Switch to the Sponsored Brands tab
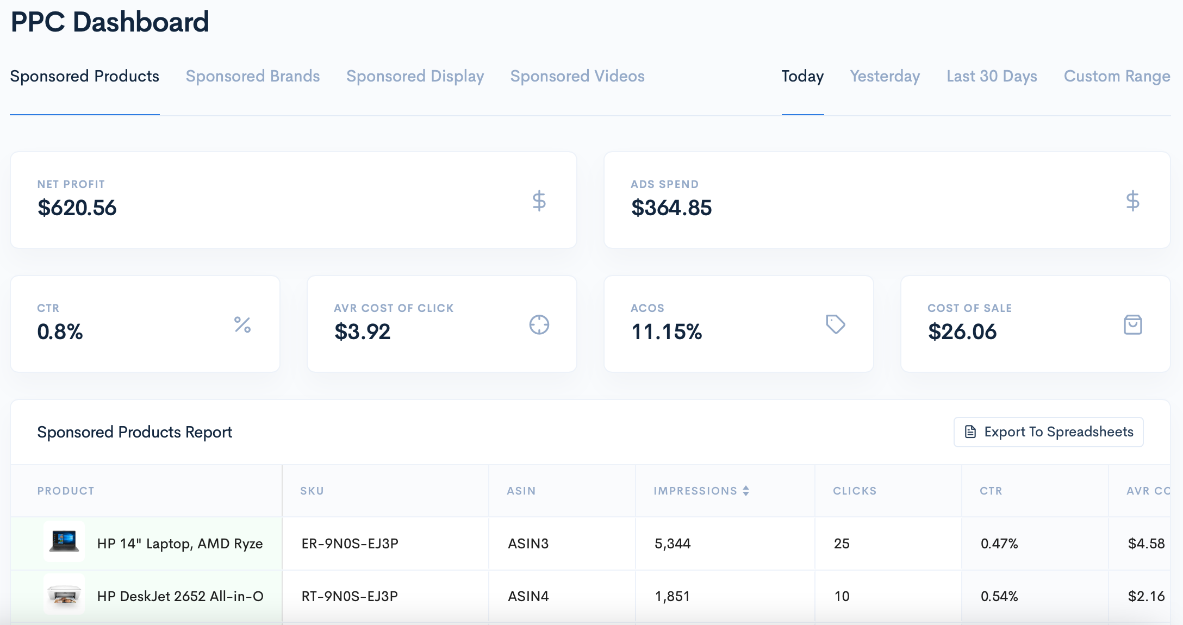 (x=252, y=76)
